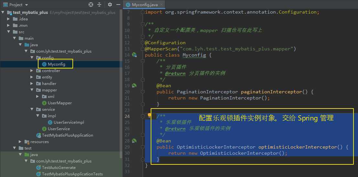The height and width of the screenshot is (177, 358).
Task: Toggle code fold marker on line 15
Action: (x=143, y=61)
